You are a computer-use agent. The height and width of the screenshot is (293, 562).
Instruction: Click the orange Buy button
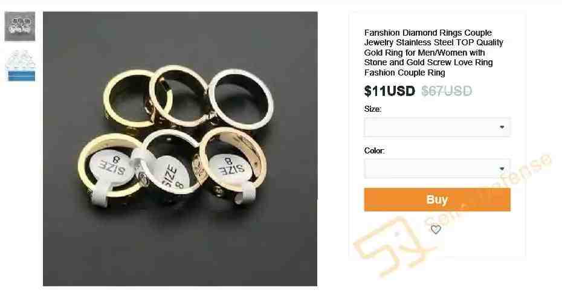click(x=438, y=199)
